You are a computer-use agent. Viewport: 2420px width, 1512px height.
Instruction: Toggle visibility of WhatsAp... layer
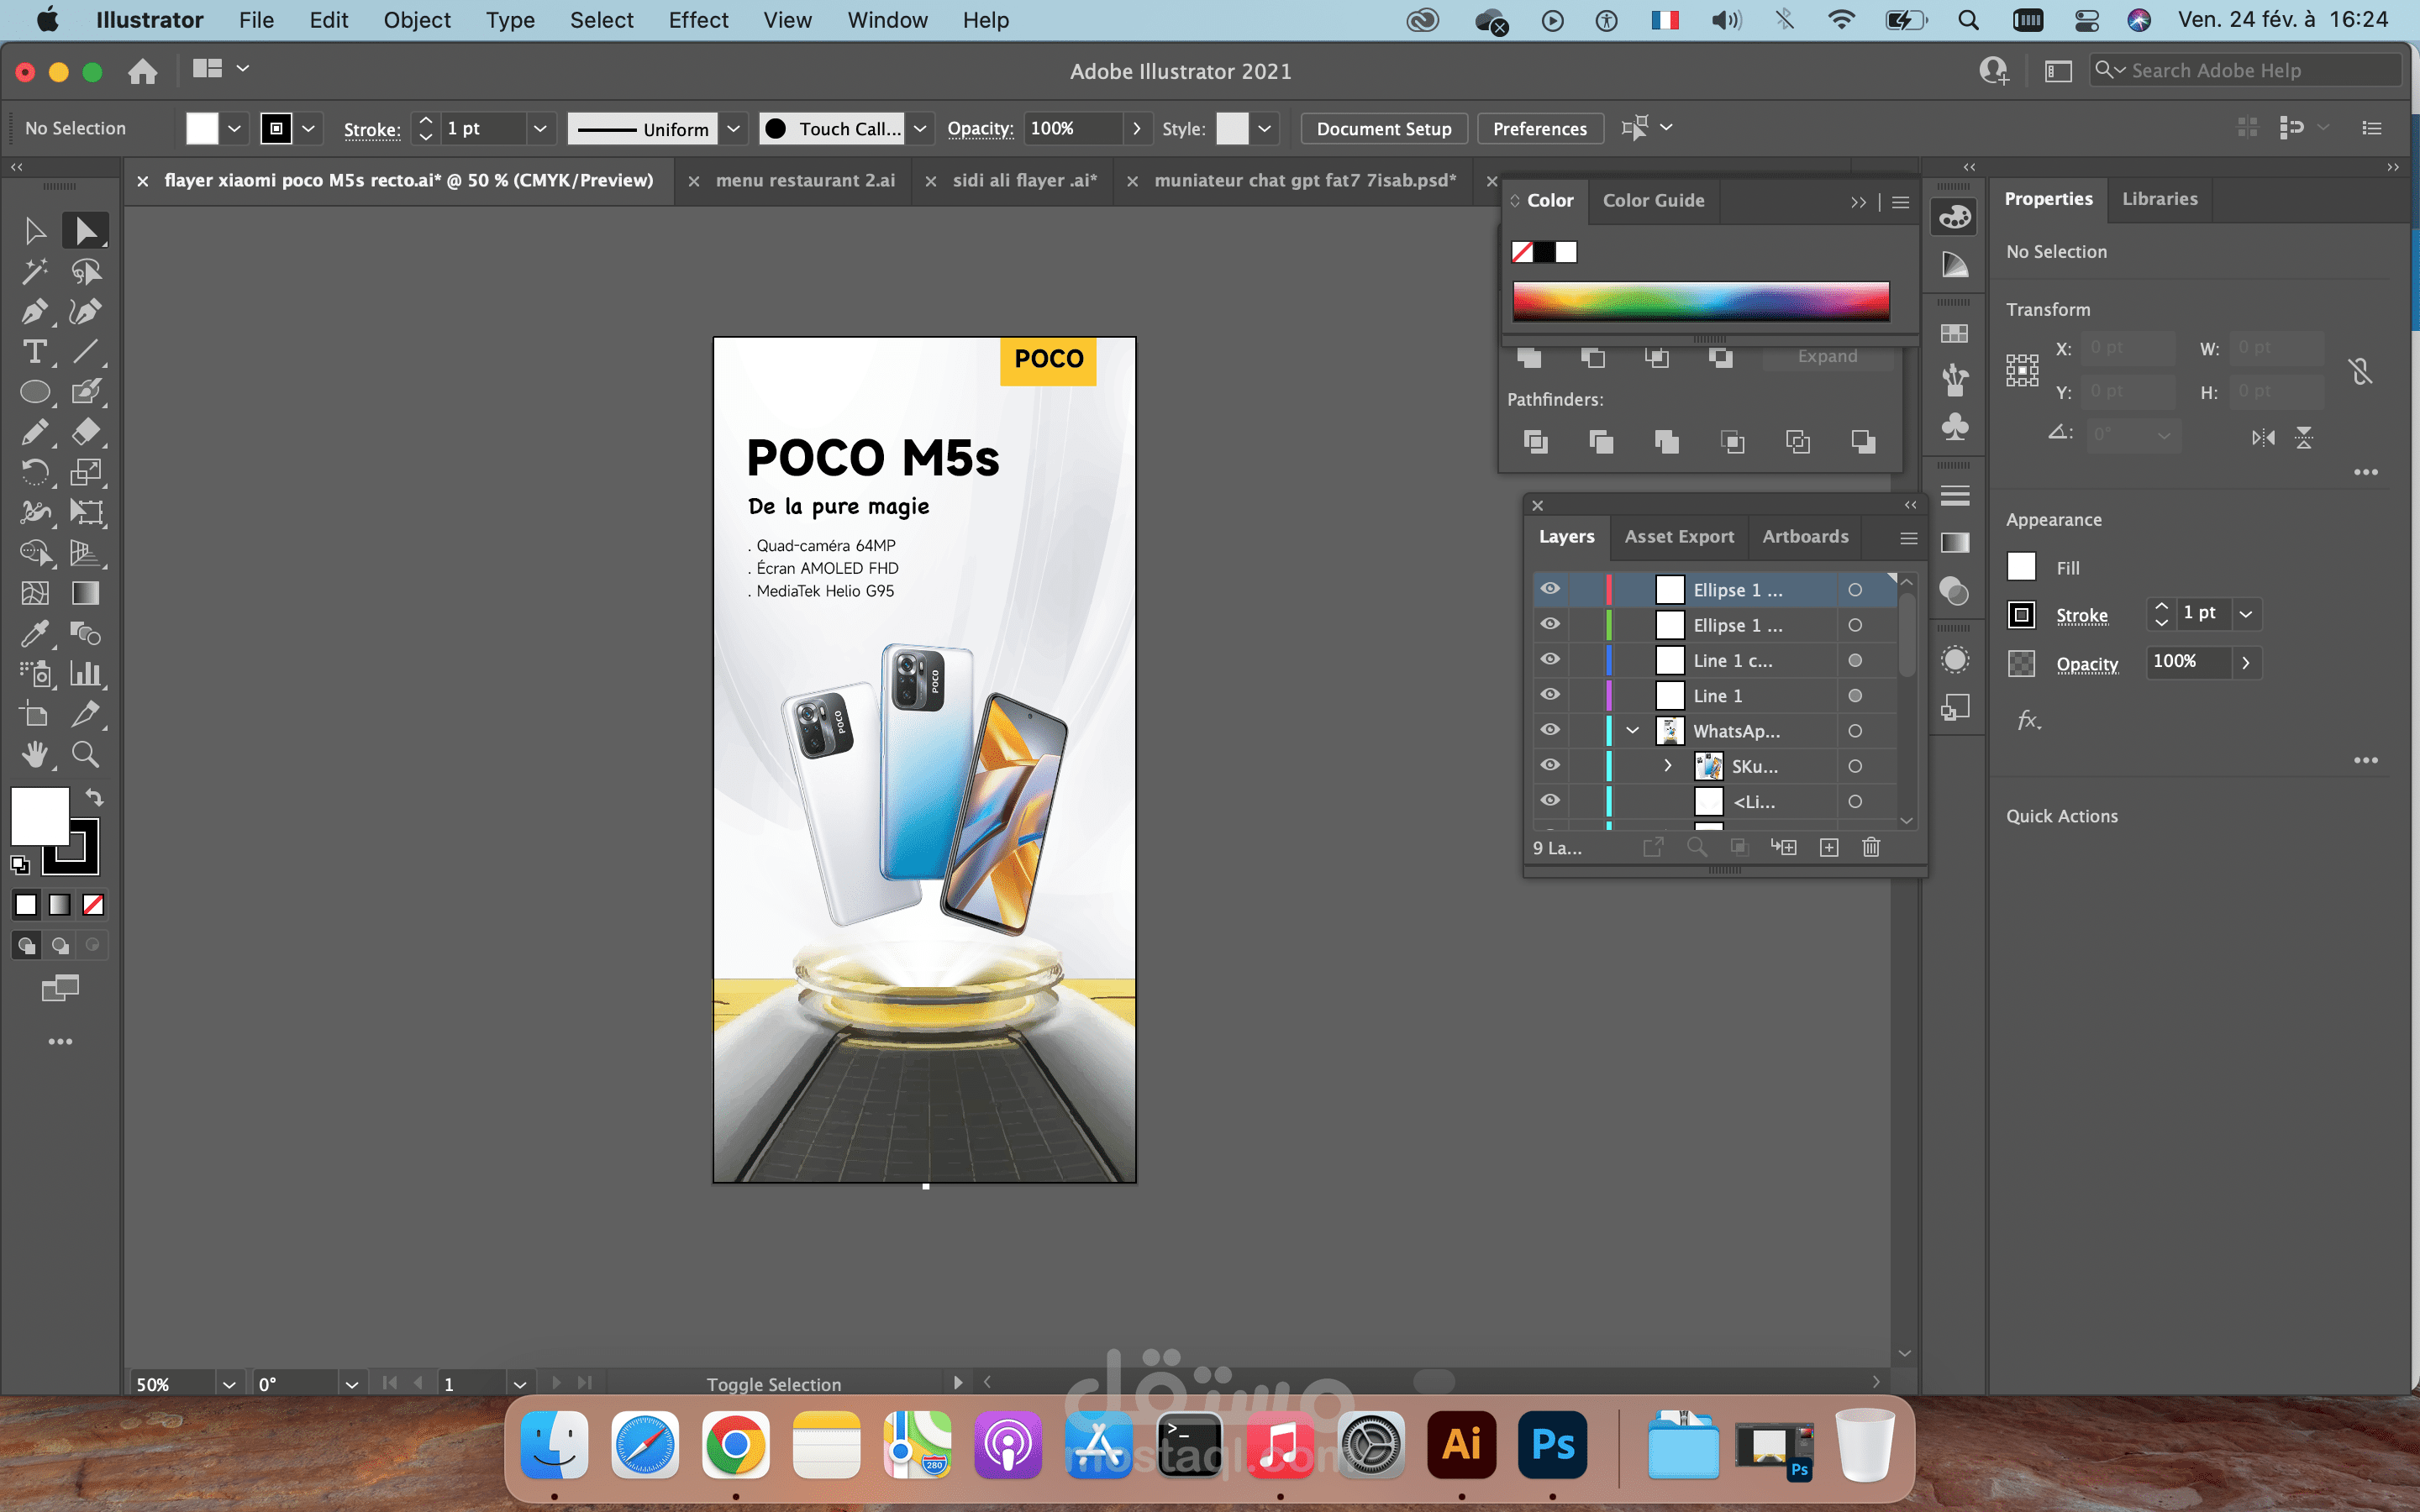(1550, 730)
